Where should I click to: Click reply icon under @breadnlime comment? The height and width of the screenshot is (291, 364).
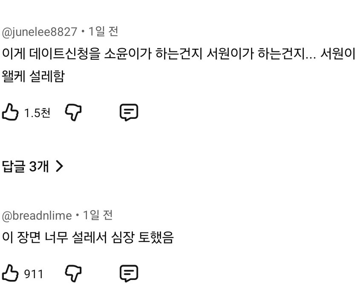129,273
